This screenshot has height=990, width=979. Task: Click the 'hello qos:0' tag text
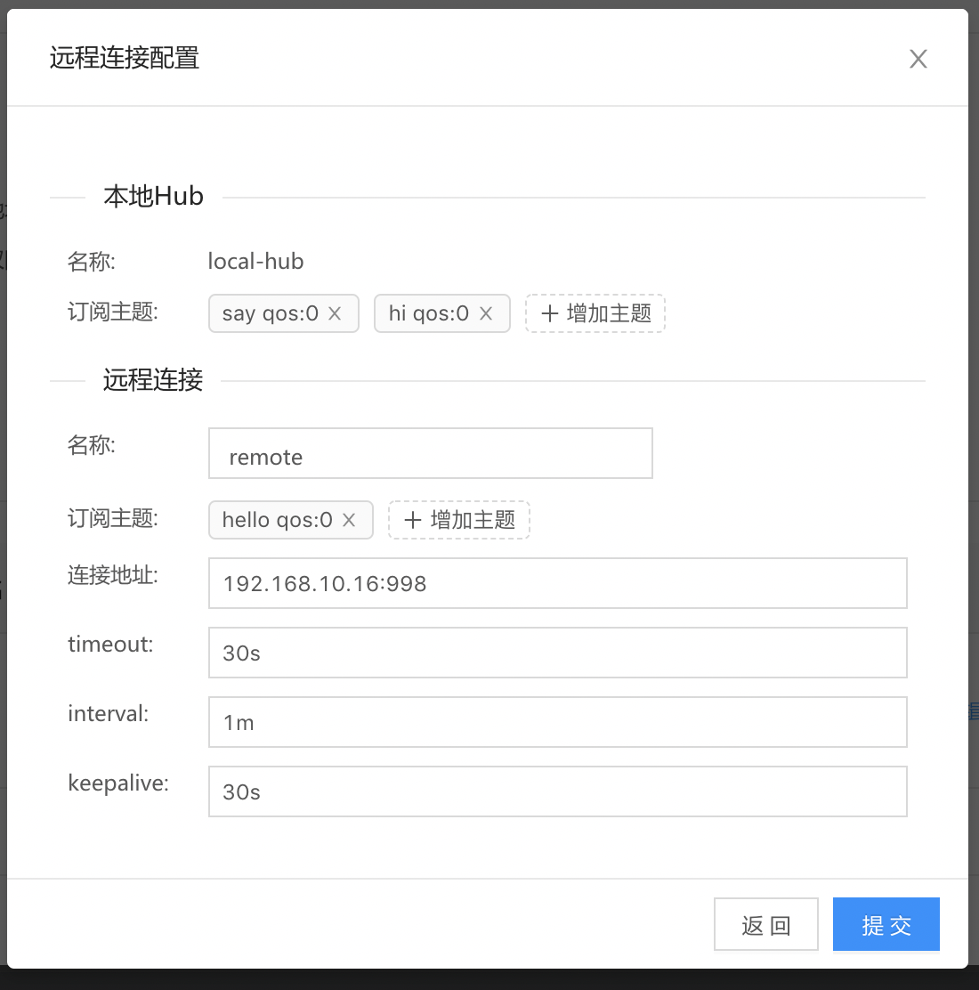pos(277,520)
